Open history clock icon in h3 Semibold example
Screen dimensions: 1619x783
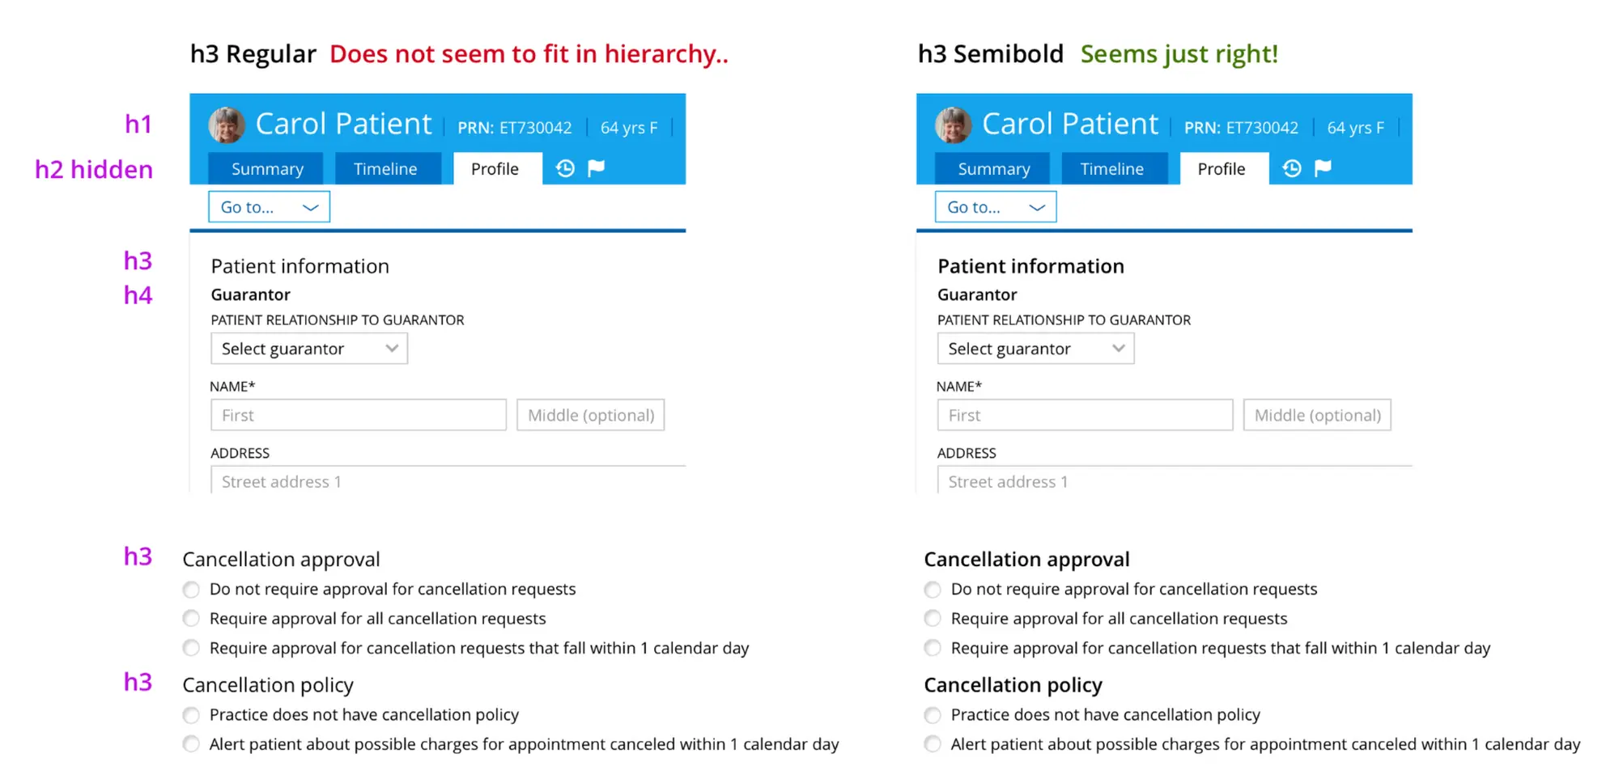click(1292, 168)
